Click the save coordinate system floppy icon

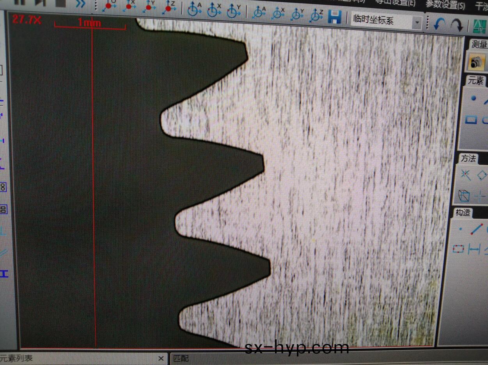[334, 17]
